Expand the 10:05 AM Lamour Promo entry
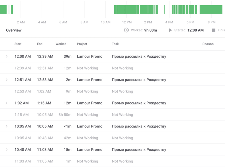The image size is (225, 167). click(7, 126)
